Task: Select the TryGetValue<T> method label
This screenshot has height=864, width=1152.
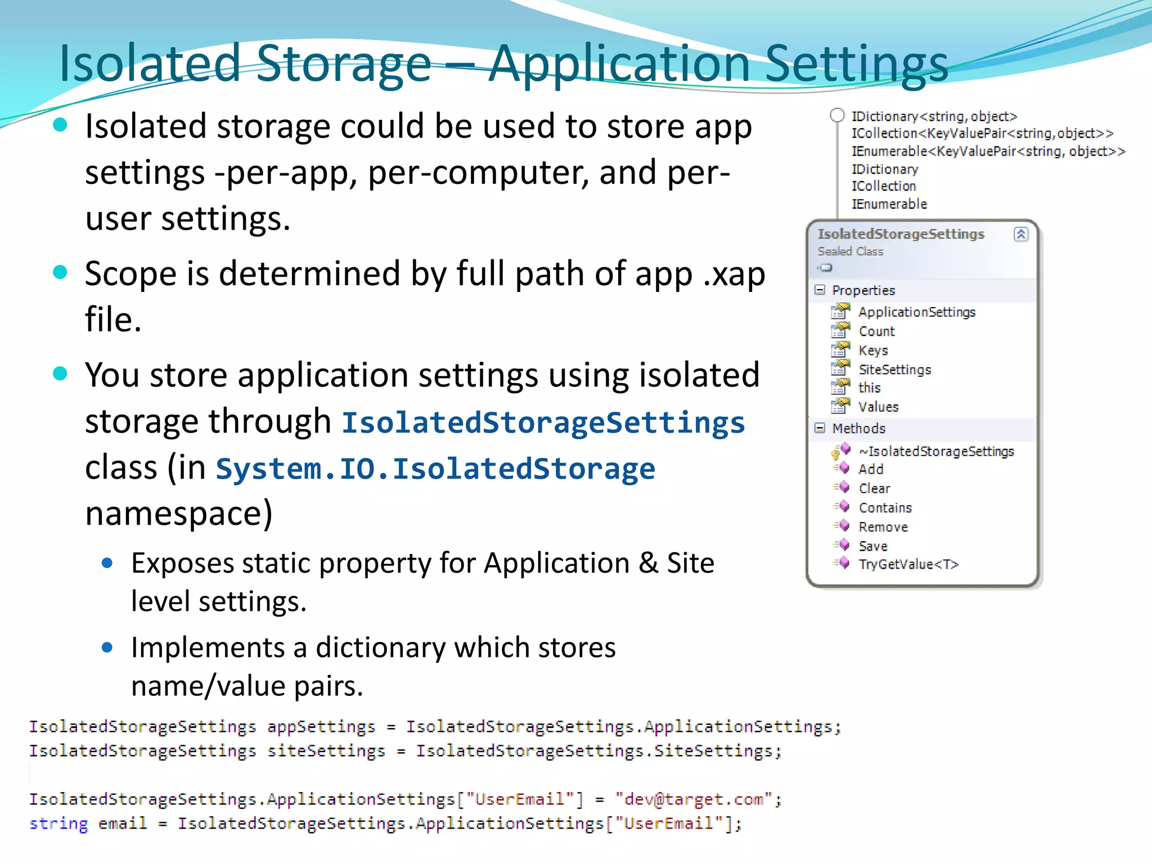Action: pyautogui.click(x=908, y=564)
